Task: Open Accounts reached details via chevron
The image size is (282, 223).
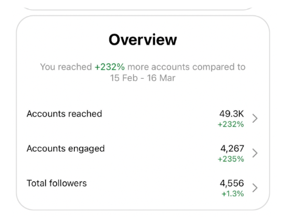Action: [x=255, y=119]
